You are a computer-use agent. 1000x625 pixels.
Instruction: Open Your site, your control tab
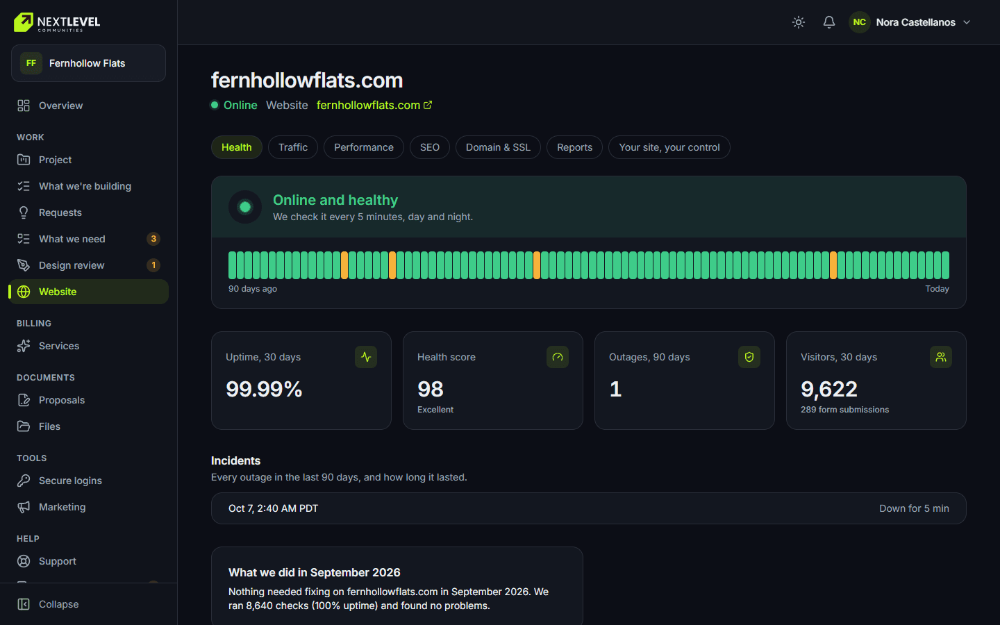tap(669, 147)
